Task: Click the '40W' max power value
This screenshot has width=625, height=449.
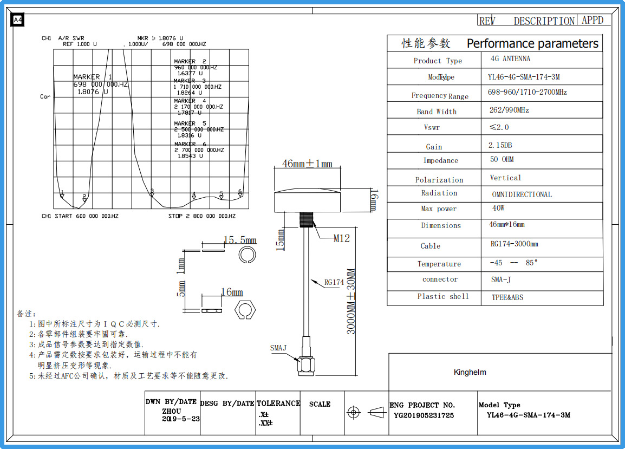Action: tap(498, 208)
